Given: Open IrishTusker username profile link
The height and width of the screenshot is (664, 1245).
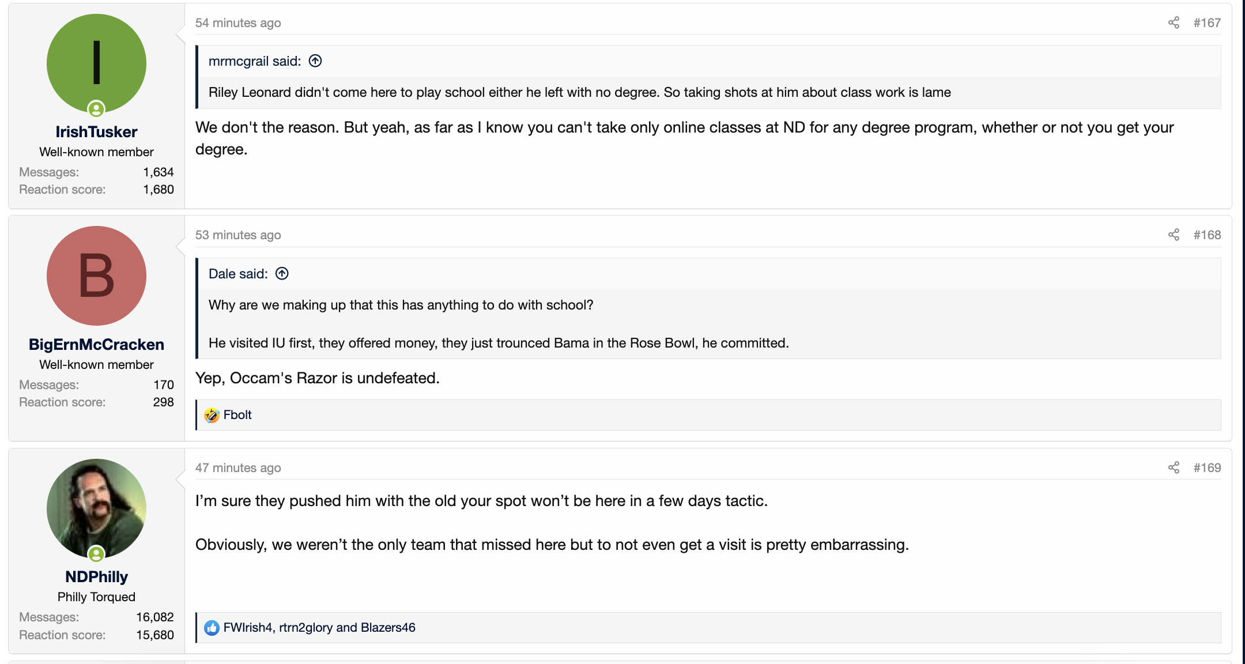Looking at the screenshot, I should [96, 132].
